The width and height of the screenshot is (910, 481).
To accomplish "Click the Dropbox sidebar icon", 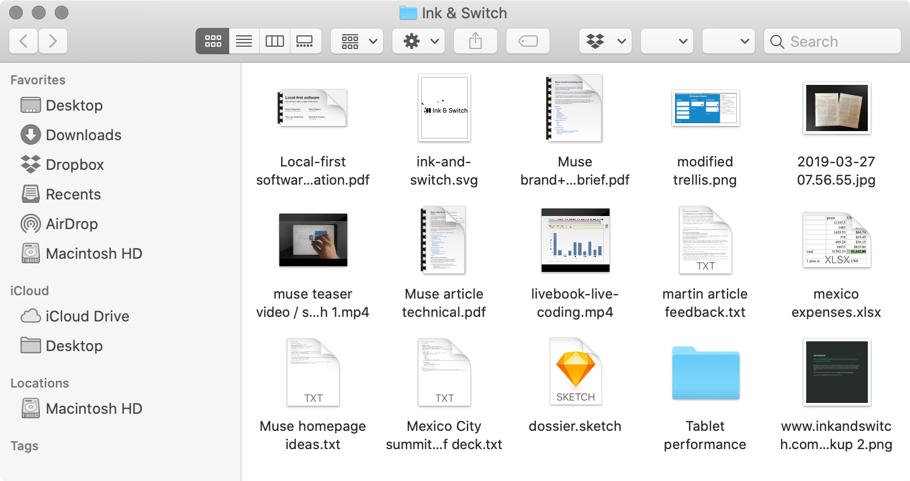I will (31, 165).
